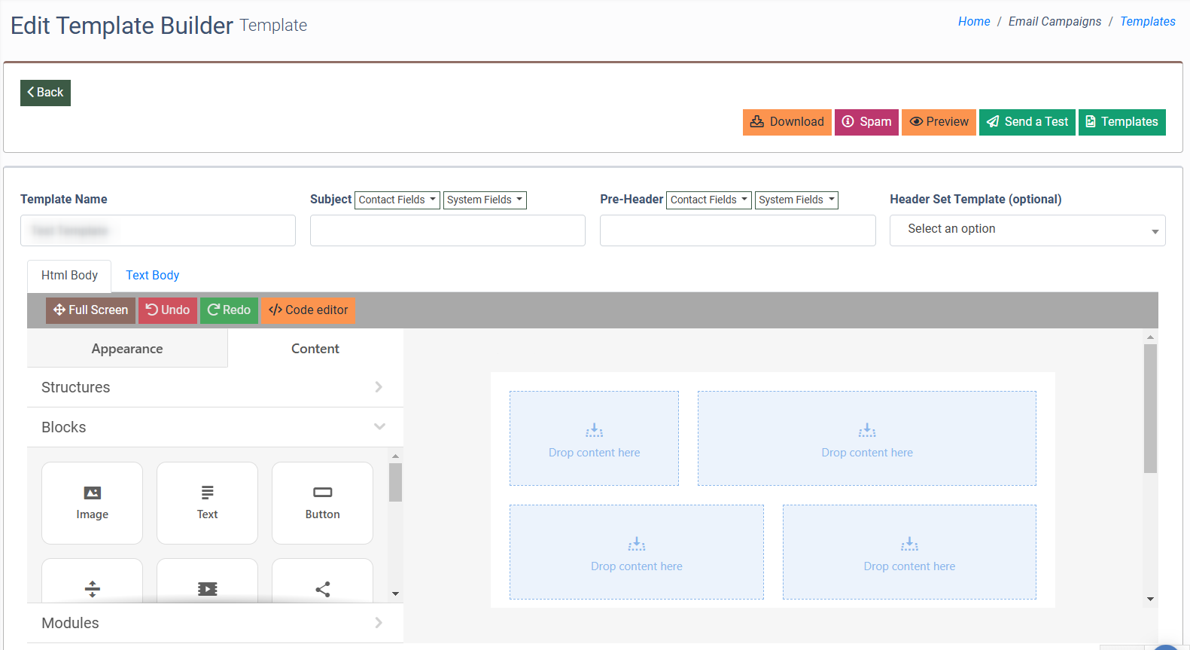Switch to the Appearance tab

pyautogui.click(x=127, y=349)
